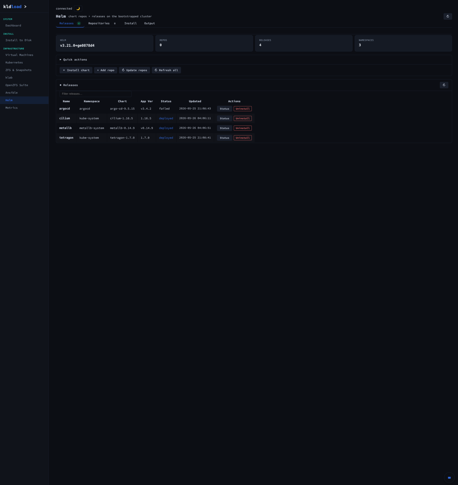Click the Refresh all button
The height and width of the screenshot is (485, 458).
point(166,70)
